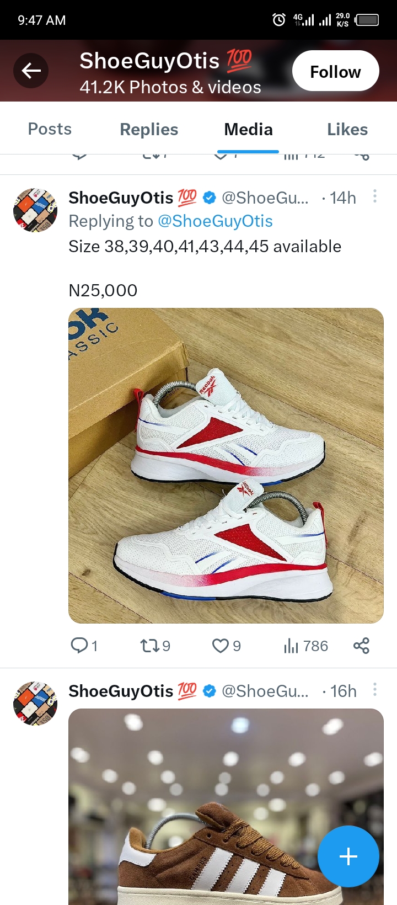
Task: Open the three-dot menu on the sneaker post
Action: point(375,197)
